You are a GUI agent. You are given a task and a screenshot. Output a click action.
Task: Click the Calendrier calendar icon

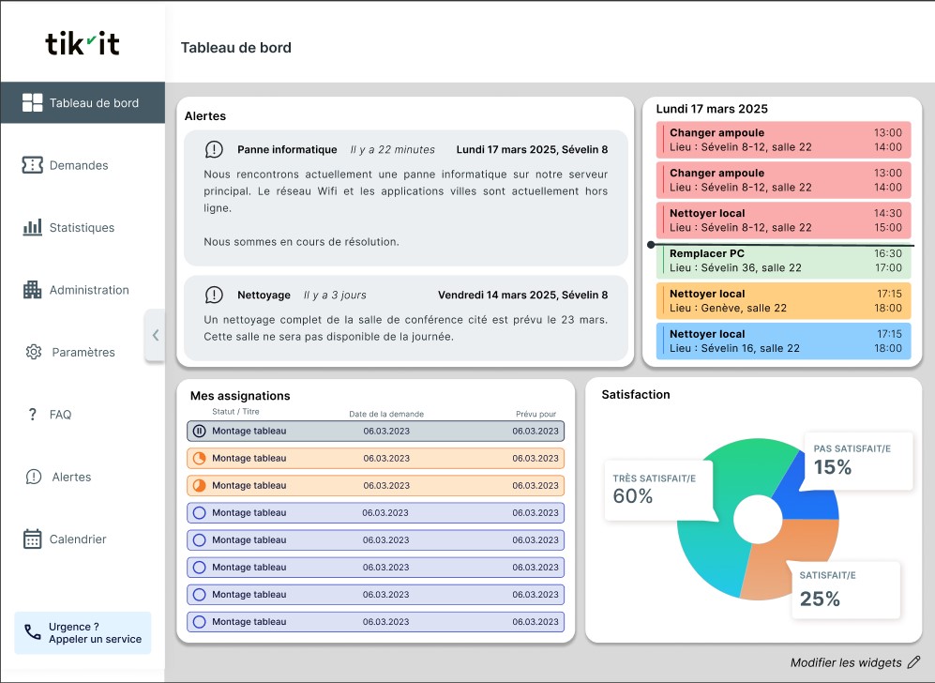[x=33, y=539]
